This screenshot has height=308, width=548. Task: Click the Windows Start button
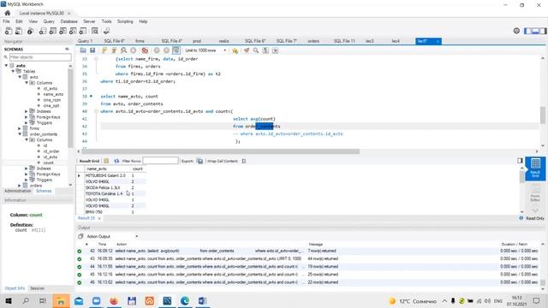pyautogui.click(x=9, y=300)
